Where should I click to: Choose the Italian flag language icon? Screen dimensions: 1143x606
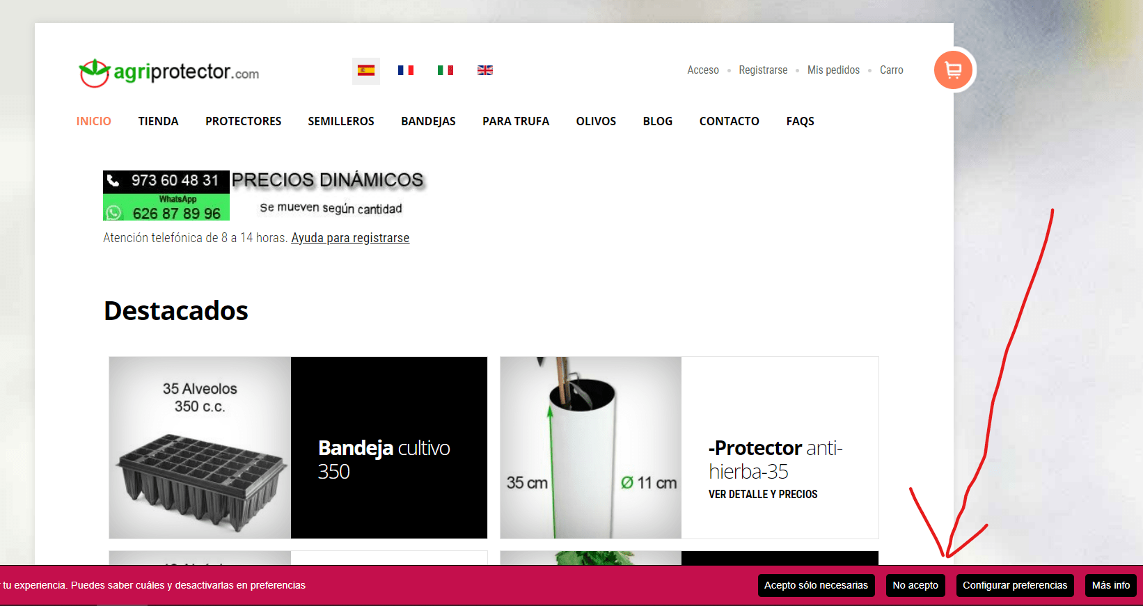point(446,70)
